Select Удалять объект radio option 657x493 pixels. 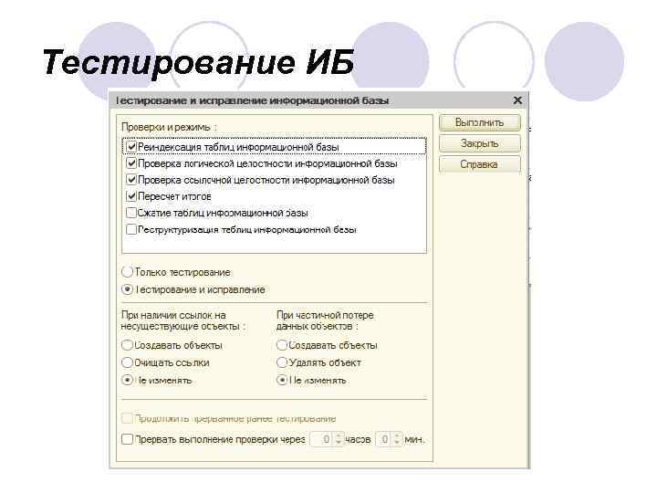[282, 362]
